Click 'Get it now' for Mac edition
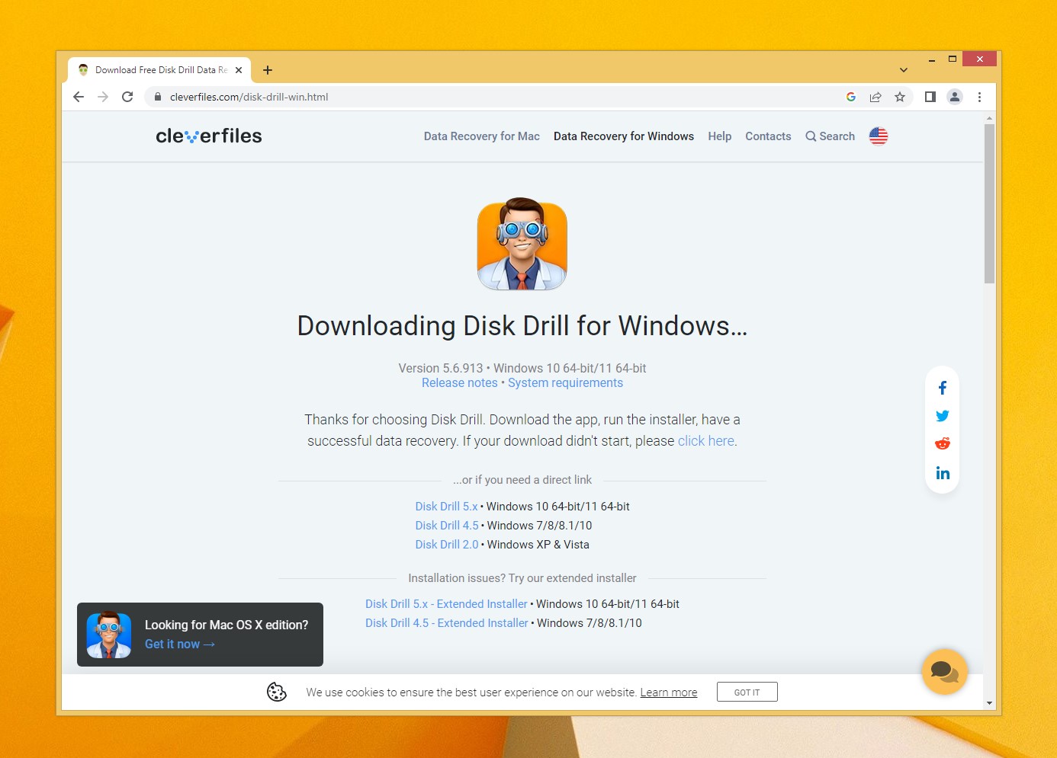The height and width of the screenshot is (758, 1057). click(x=180, y=644)
